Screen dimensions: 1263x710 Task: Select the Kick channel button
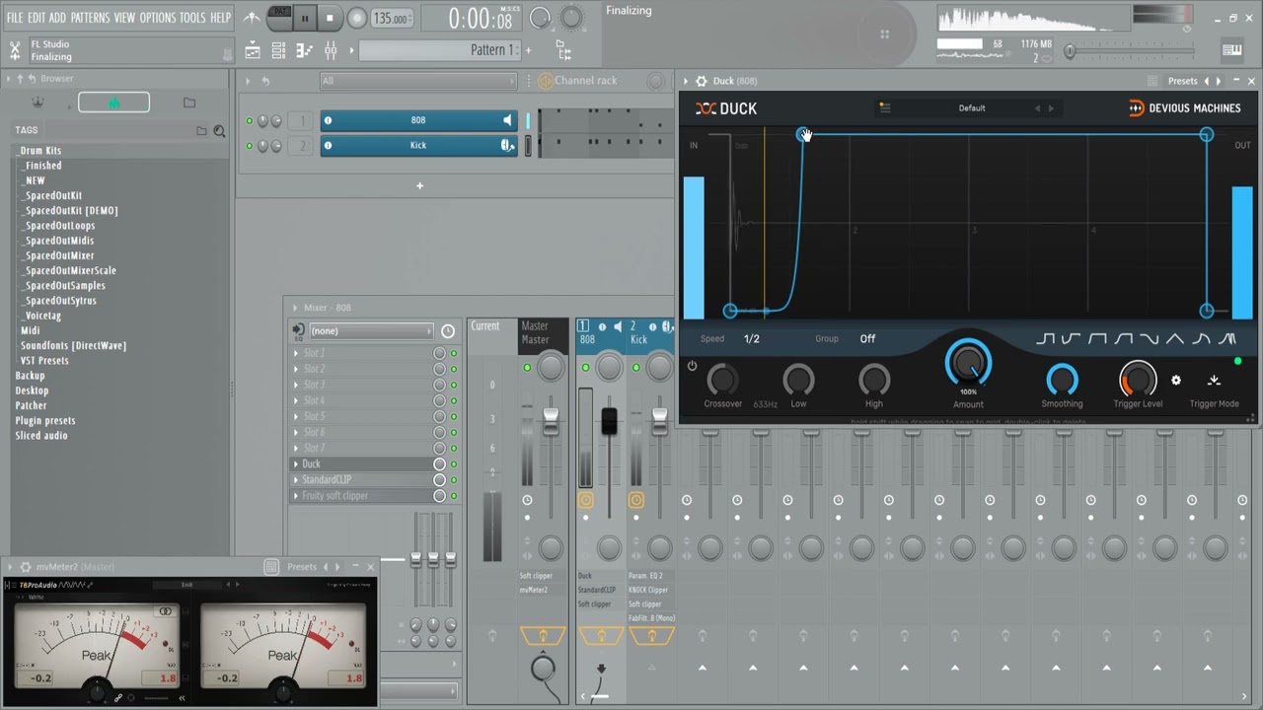(418, 145)
